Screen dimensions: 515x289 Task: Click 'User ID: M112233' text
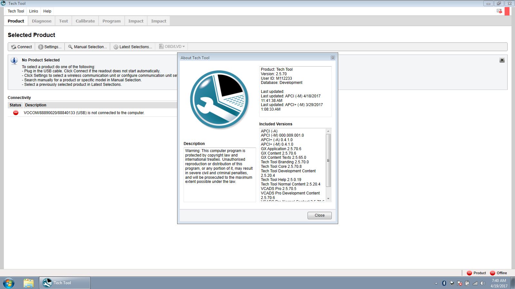[276, 78]
